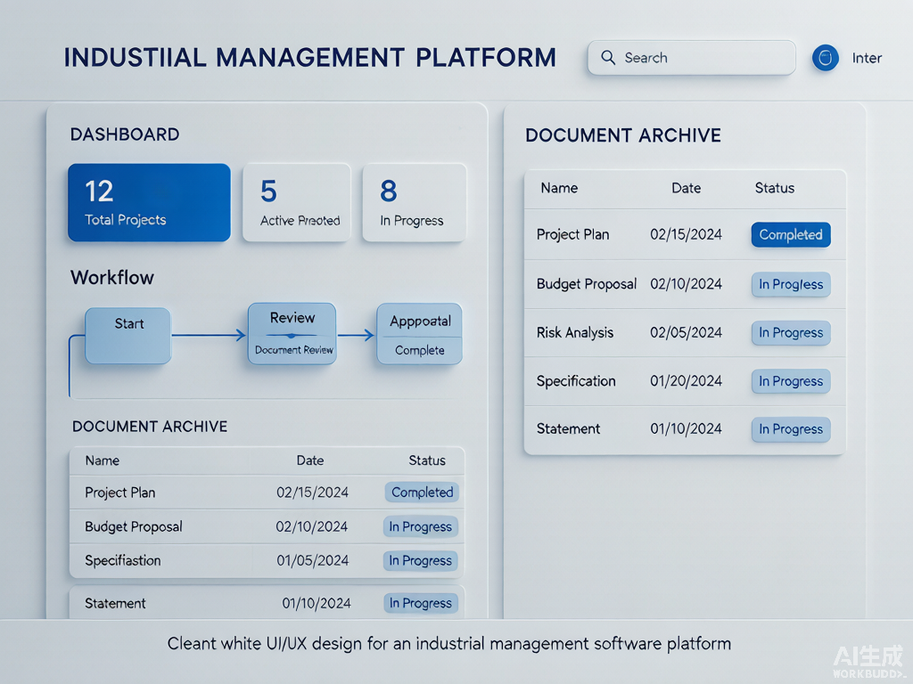The image size is (913, 684).
Task: Select the Specifiastion row in the dashboard archive
Action: click(267, 561)
